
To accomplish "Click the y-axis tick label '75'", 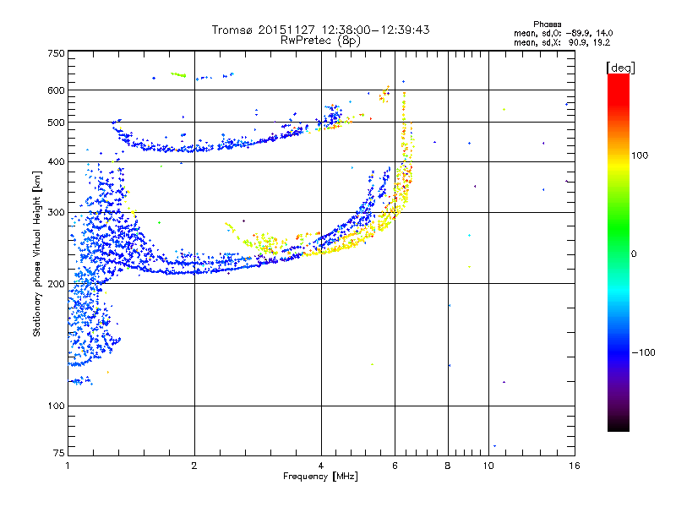I will pos(59,453).
